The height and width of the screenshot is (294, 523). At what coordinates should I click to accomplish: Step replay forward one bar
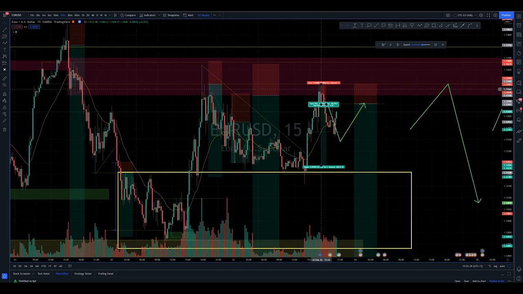(398, 45)
